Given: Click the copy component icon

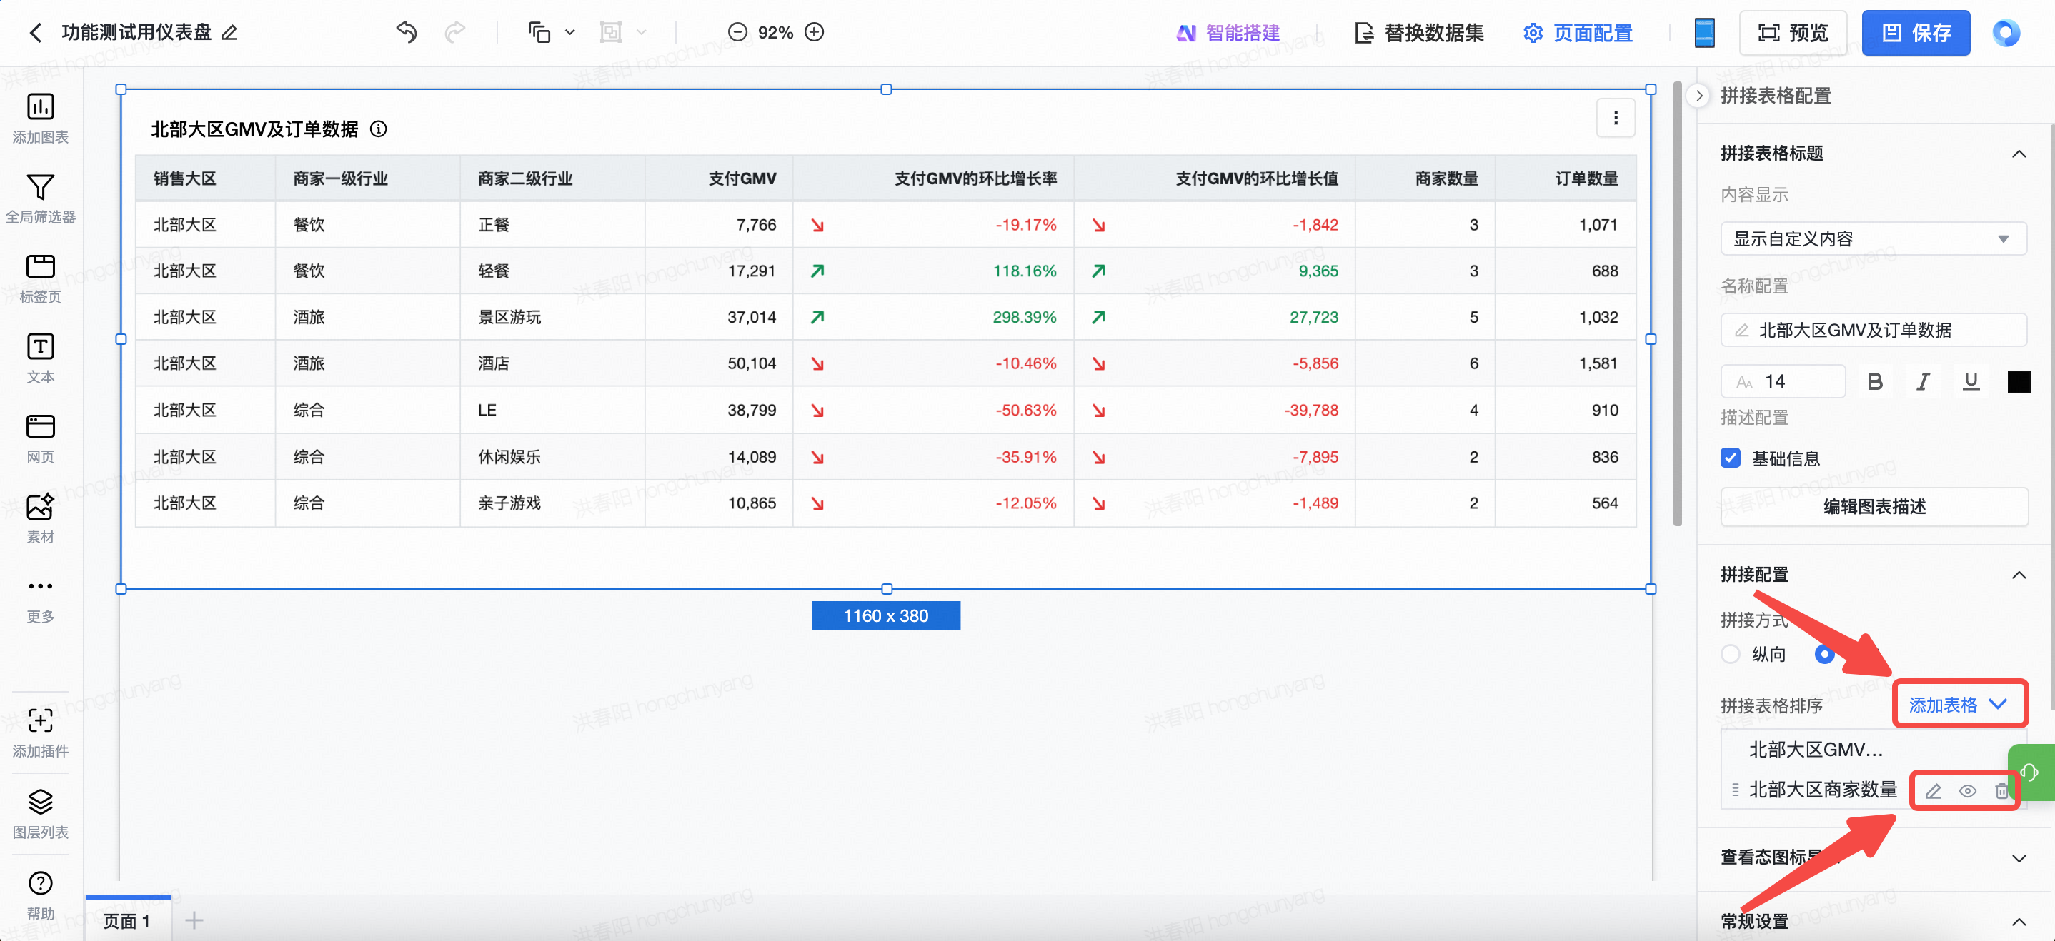Looking at the screenshot, I should [539, 32].
